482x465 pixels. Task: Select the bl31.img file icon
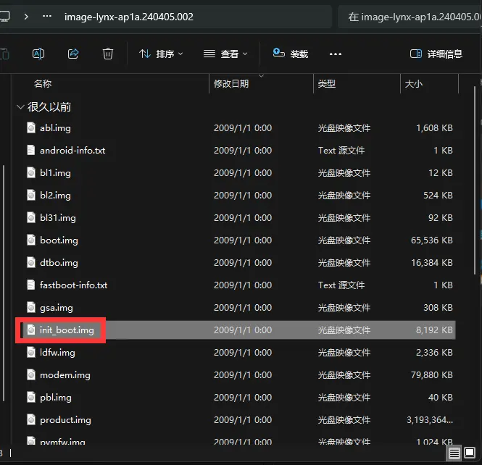[31, 217]
